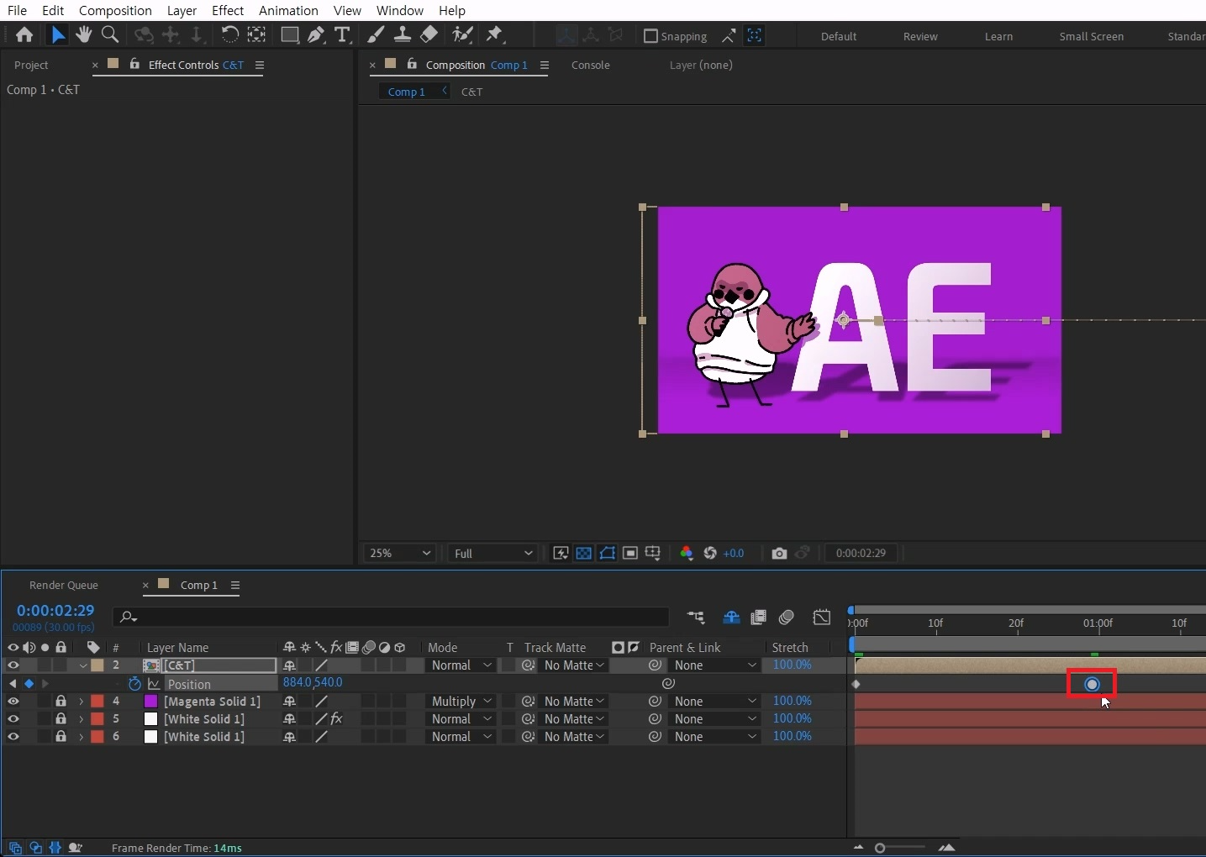Toggle the shy layers switch in timeline

731,618
